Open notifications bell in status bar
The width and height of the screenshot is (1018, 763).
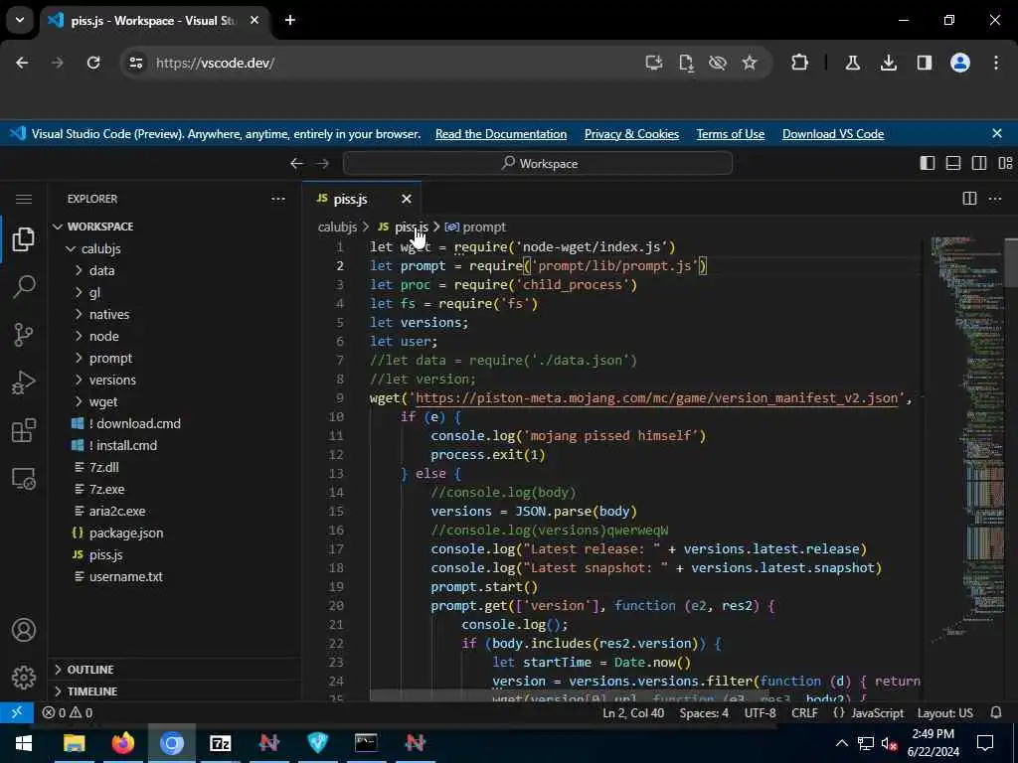[995, 712]
